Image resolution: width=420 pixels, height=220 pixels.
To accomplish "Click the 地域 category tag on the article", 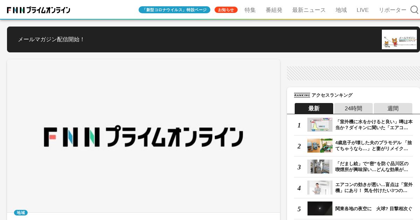I will click(x=21, y=213).
